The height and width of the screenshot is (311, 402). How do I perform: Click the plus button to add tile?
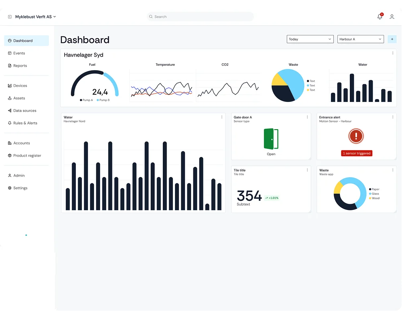point(392,39)
